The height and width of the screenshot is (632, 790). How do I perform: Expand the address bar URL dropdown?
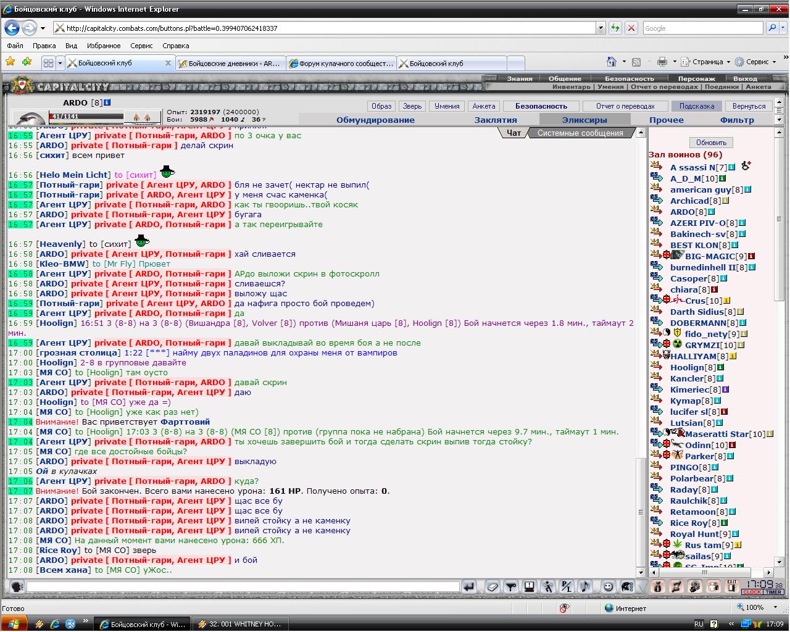click(601, 28)
